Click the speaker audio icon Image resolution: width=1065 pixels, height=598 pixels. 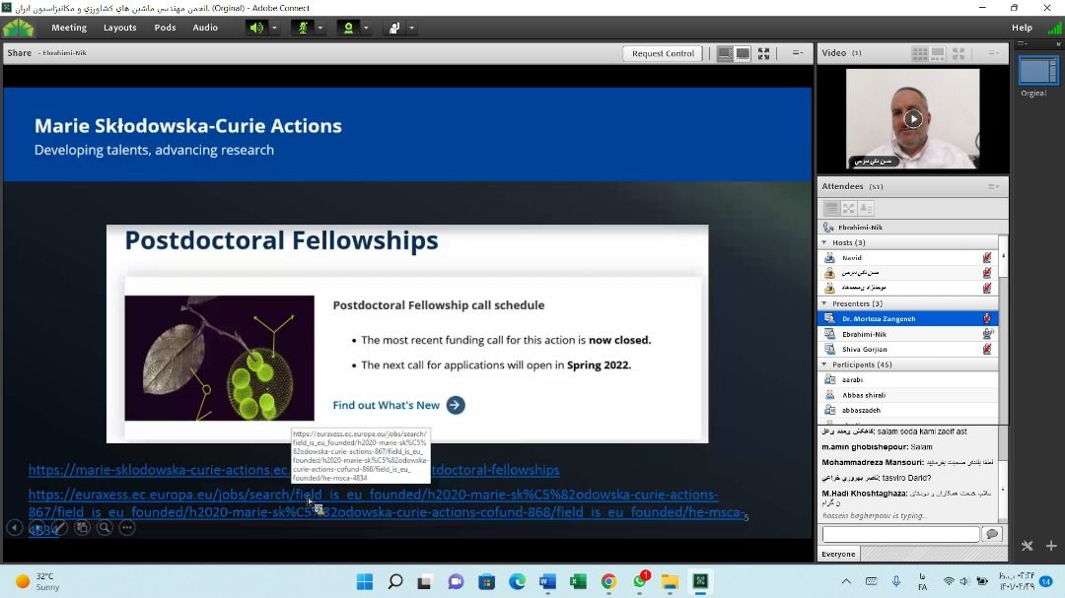click(256, 28)
